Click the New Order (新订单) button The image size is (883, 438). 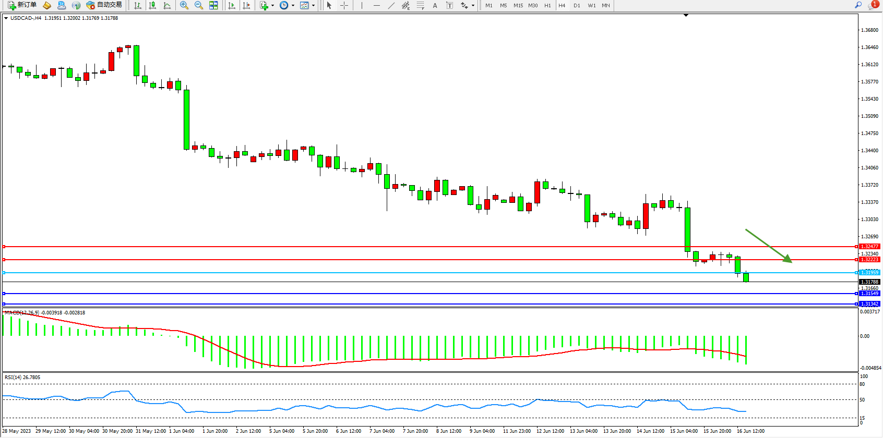click(x=22, y=5)
